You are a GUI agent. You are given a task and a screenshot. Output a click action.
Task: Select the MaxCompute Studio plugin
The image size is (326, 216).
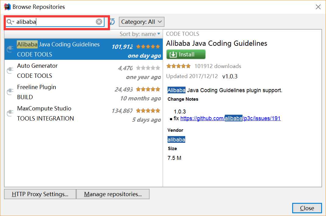click(x=83, y=113)
